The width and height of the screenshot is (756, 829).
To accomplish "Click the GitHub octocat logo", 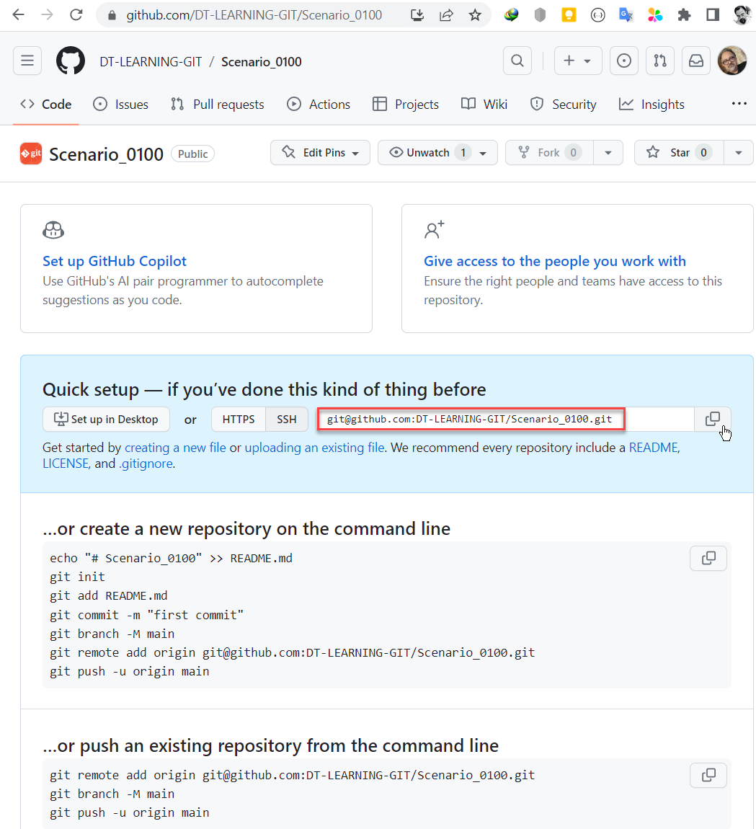I will click(70, 61).
